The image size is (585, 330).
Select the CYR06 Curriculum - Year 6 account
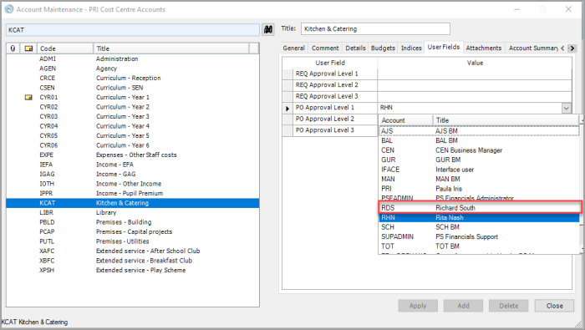(x=132, y=145)
